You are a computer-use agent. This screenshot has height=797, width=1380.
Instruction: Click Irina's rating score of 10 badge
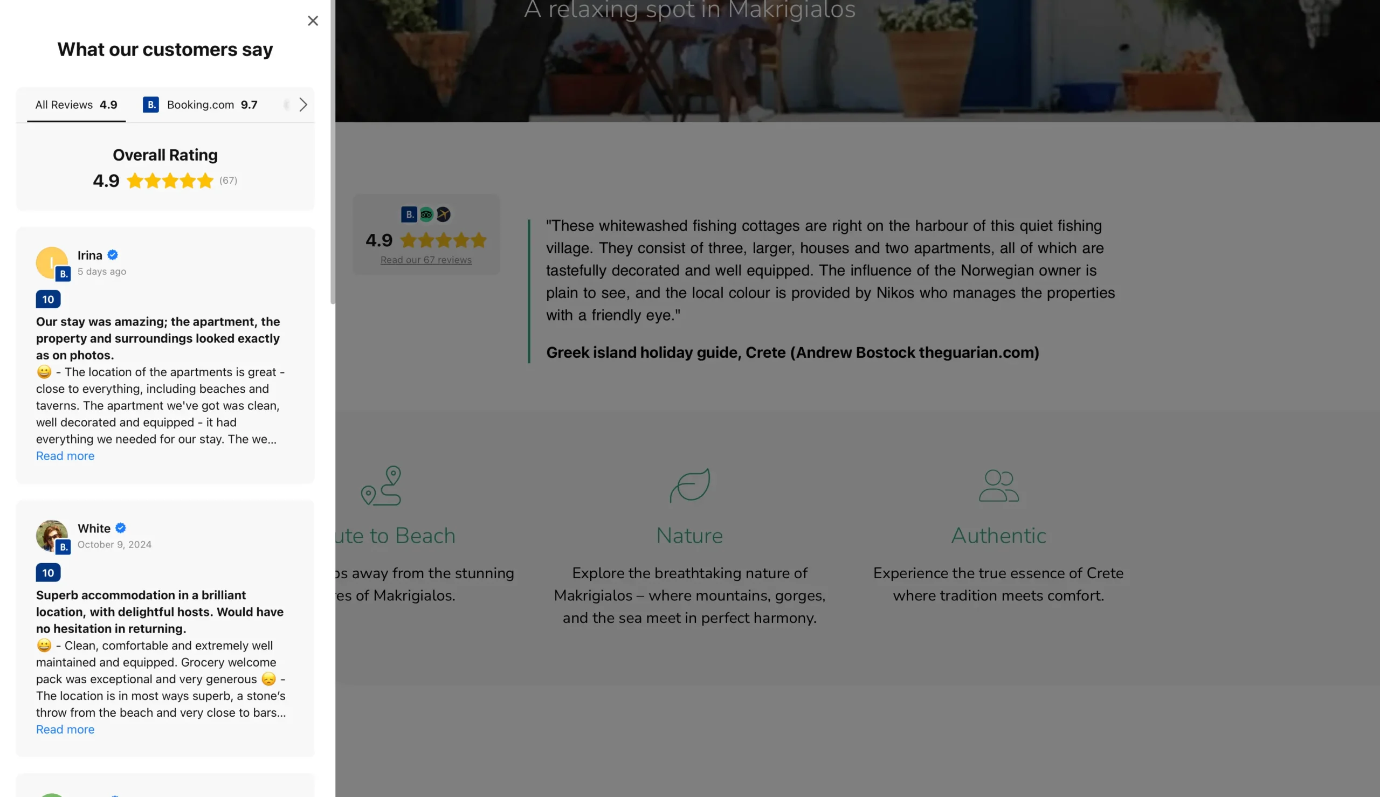tap(48, 300)
